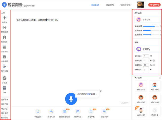Click the VIP专享特权 button
Viewport: 162px width, 120px height.
point(154,5)
